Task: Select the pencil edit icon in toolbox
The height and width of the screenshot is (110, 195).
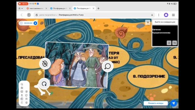Action: (27, 92)
